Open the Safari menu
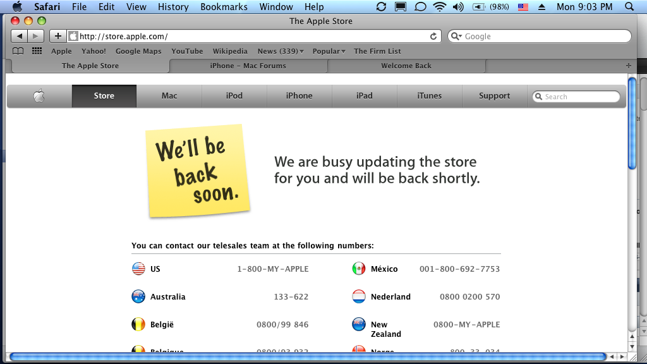The image size is (647, 364). coord(47,6)
